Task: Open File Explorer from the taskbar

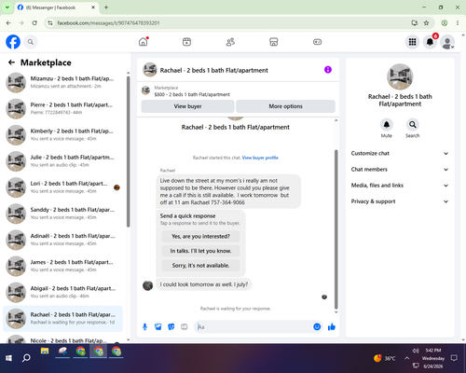Action: pyautogui.click(x=45, y=352)
